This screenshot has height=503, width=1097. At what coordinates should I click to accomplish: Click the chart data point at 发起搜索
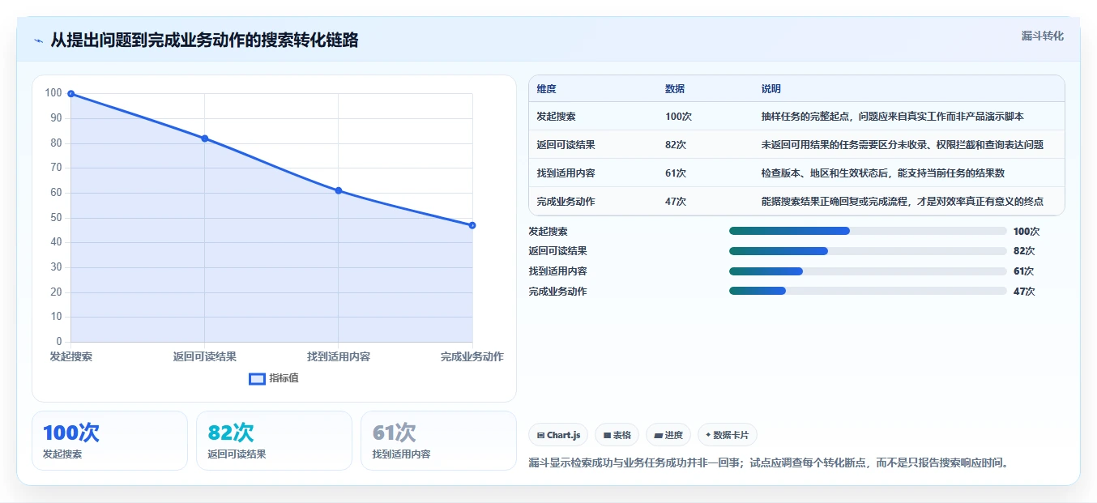pos(71,94)
